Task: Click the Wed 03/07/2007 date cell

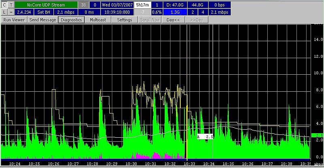Action: 117,5
